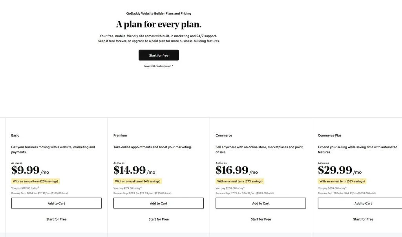Start for Free under the Commerce plan

(261, 219)
